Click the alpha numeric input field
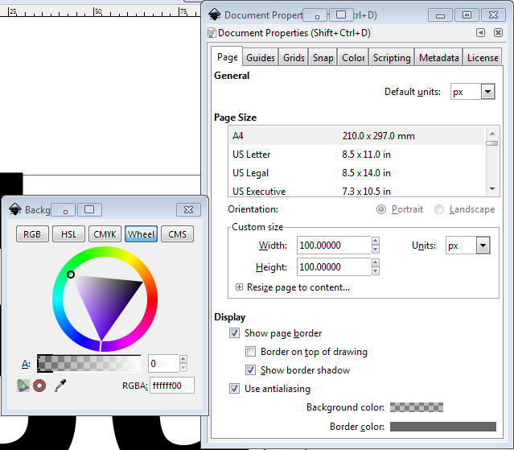The height and width of the screenshot is (450, 514). pyautogui.click(x=163, y=363)
